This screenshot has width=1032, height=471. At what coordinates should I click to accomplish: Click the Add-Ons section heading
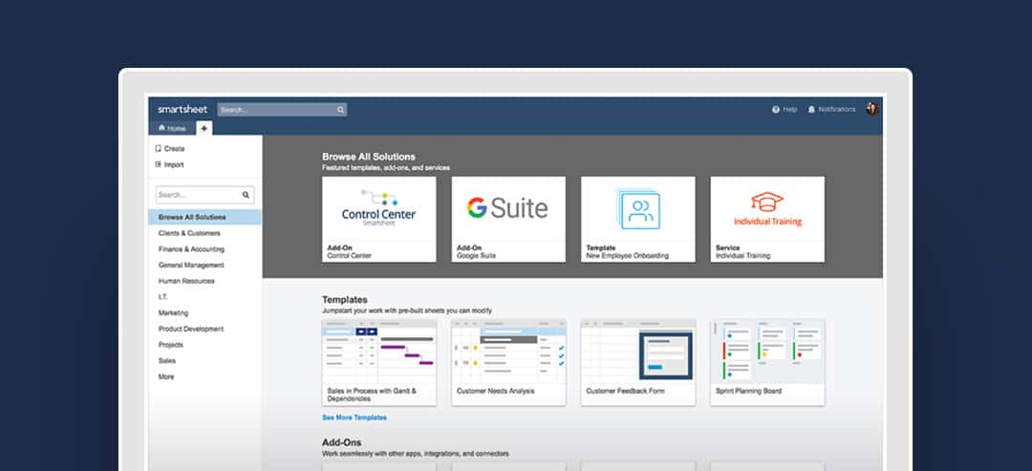point(341,442)
